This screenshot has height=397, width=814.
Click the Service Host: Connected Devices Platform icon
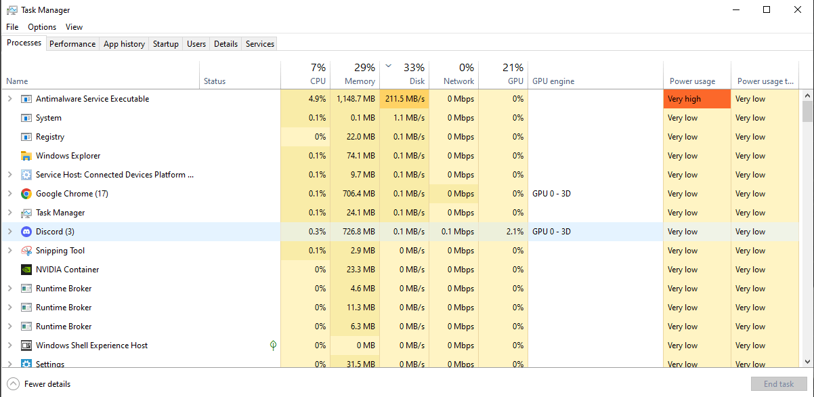[26, 174]
